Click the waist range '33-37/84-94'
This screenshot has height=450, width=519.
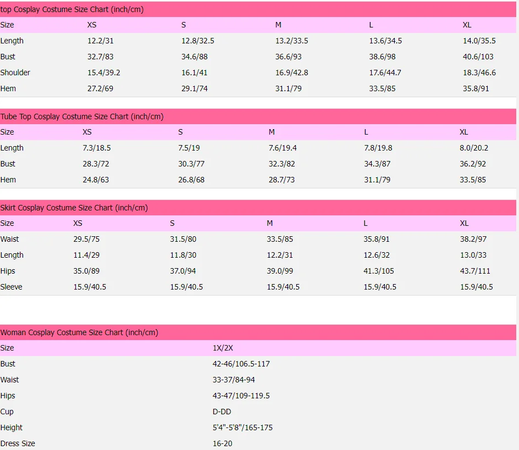point(234,380)
